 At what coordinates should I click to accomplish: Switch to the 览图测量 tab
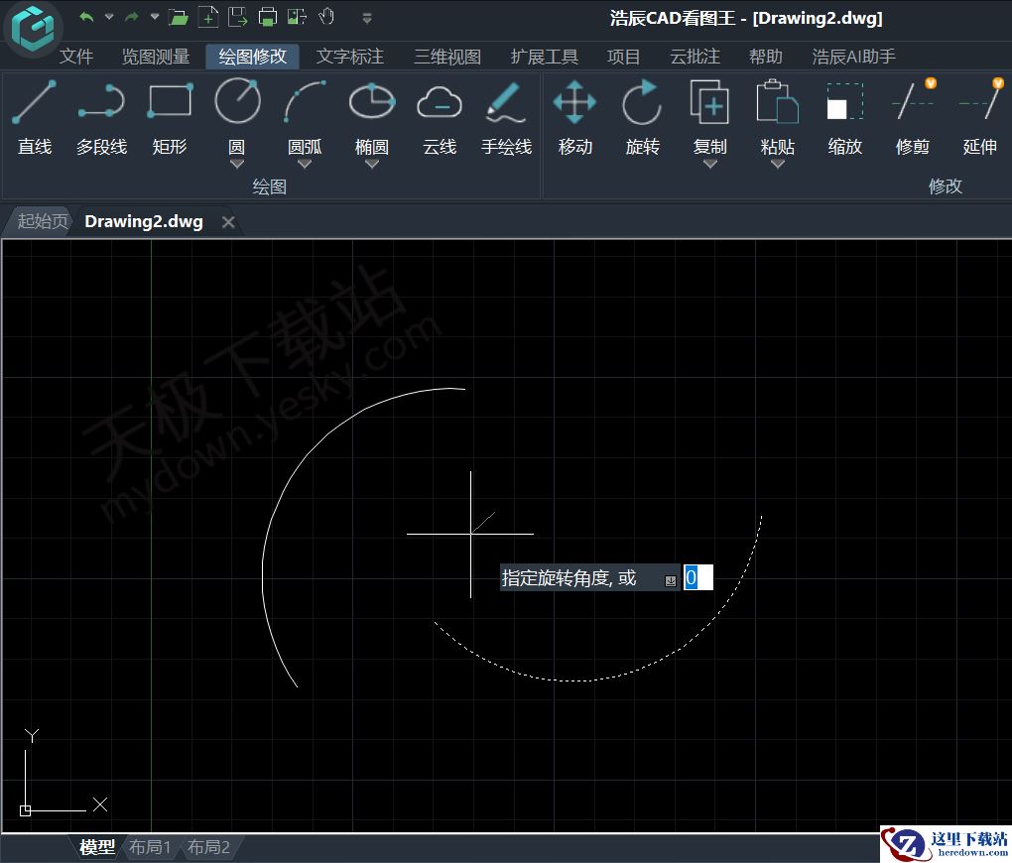coord(156,57)
